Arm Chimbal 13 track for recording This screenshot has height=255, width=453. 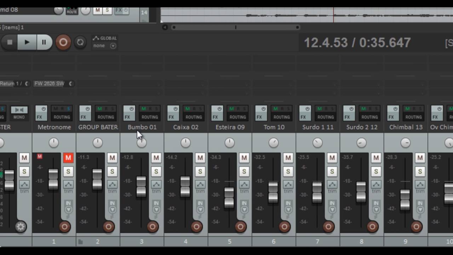point(416,227)
